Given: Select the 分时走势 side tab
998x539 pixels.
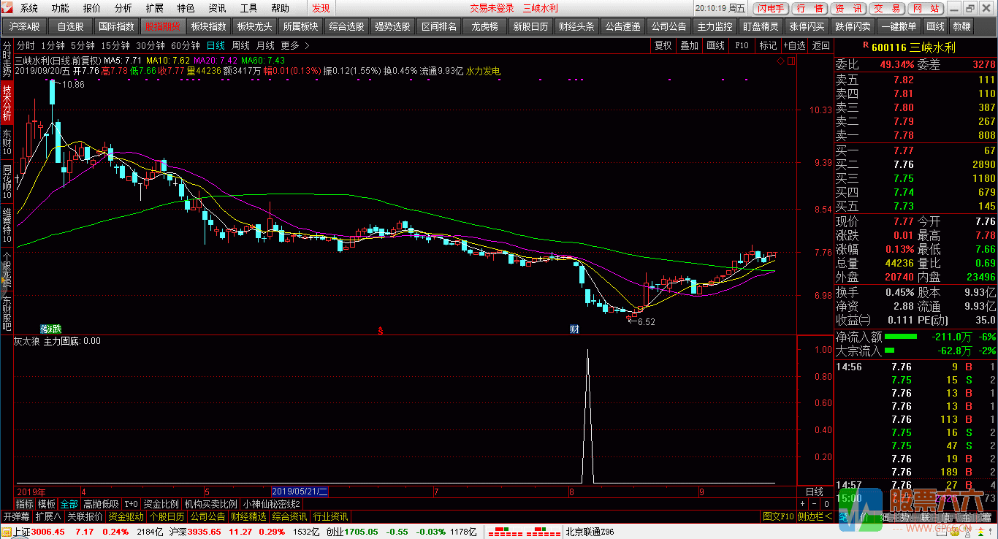Looking at the screenshot, I should [x=7, y=59].
